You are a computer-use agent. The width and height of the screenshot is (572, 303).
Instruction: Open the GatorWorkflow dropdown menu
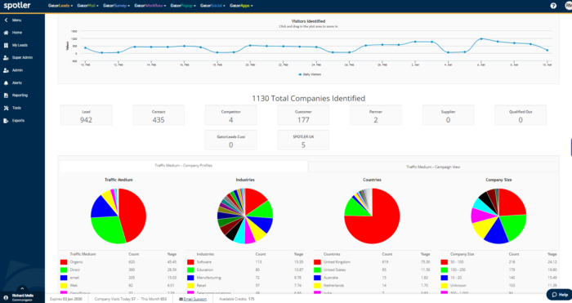150,6
